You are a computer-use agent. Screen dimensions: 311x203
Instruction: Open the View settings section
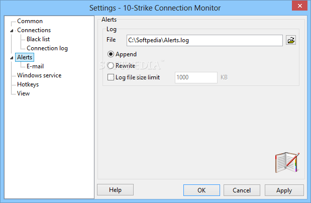click(24, 93)
